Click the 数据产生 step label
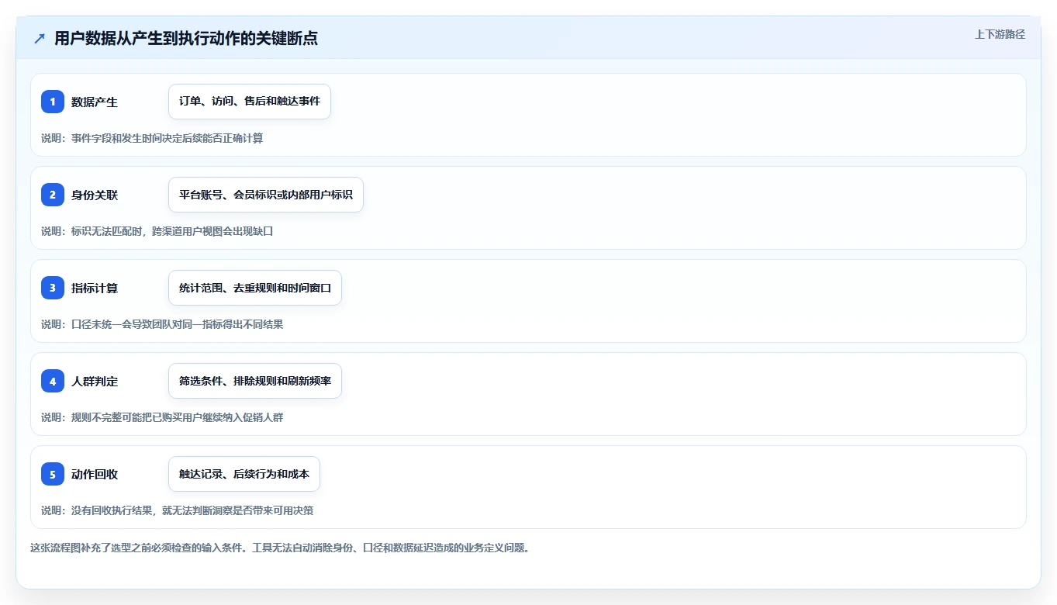The width and height of the screenshot is (1057, 605). (x=95, y=102)
